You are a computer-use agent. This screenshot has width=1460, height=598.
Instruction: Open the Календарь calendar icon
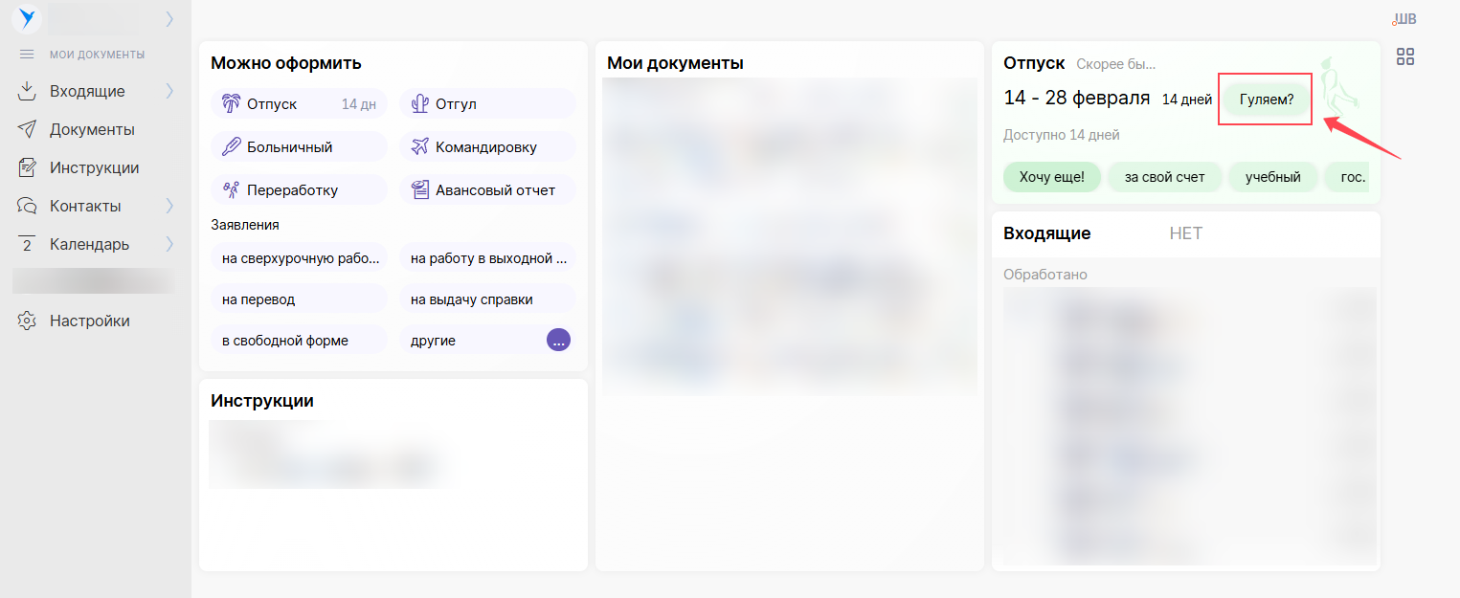pos(27,244)
